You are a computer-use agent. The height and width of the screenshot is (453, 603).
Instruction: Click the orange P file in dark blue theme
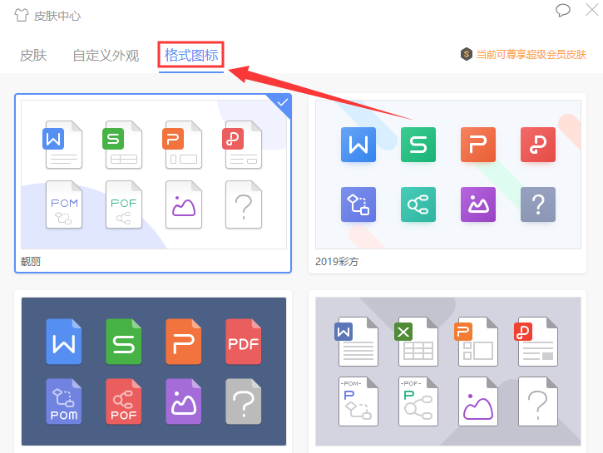(x=184, y=342)
